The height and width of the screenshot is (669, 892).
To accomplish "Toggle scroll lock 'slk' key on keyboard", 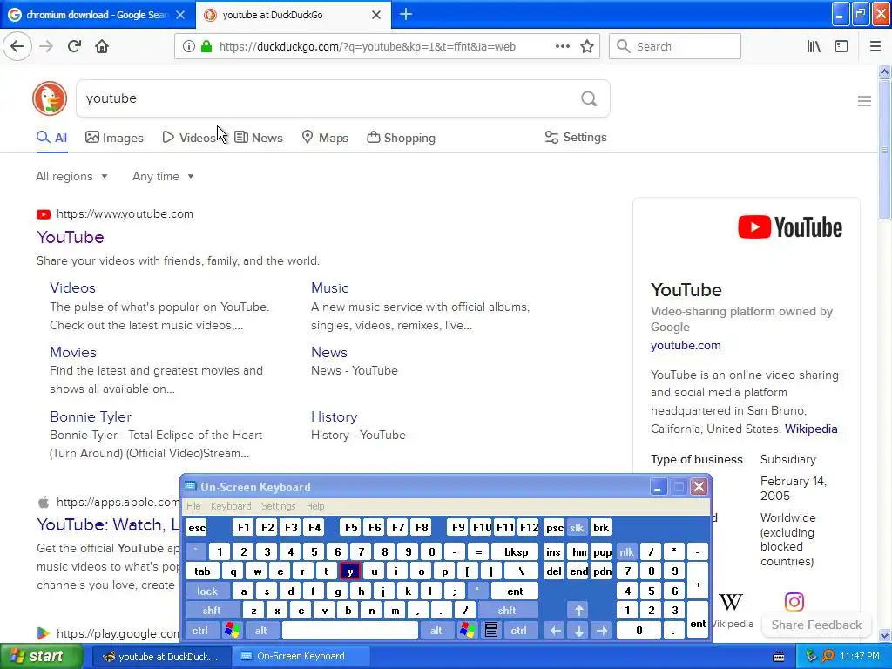I will [x=577, y=527].
